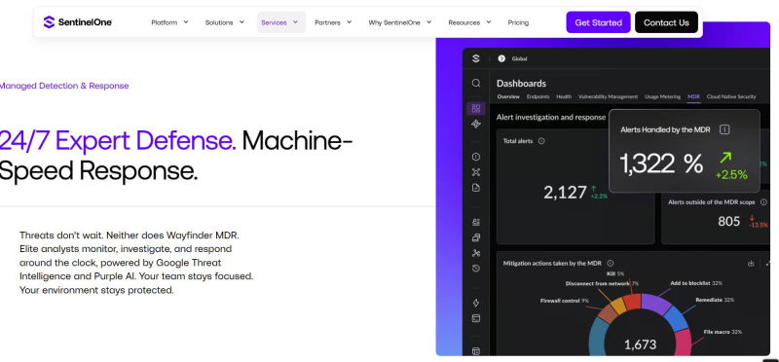This screenshot has width=779, height=362.
Task: Click the Managed Detection & Response link
Action: 64,86
